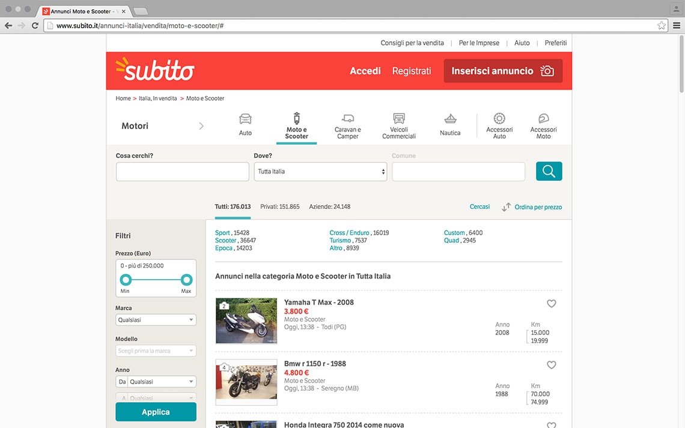Viewport: 685px width, 428px height.
Task: Click the Max price slider handle
Action: [x=186, y=280]
